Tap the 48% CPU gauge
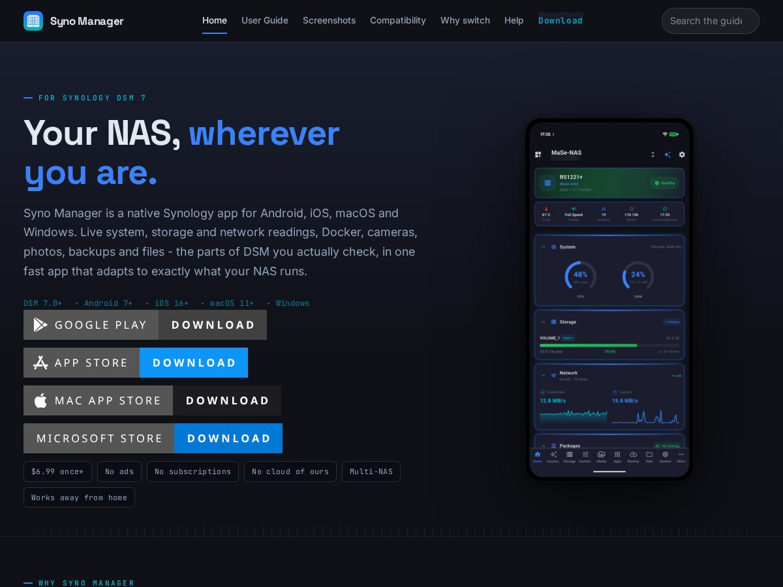Screen dimensions: 783x587 coord(581,275)
